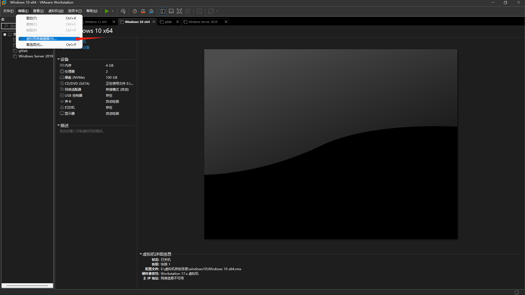Toggle the thumbnail bar view icon
The image size is (525, 295).
pyautogui.click(x=171, y=11)
